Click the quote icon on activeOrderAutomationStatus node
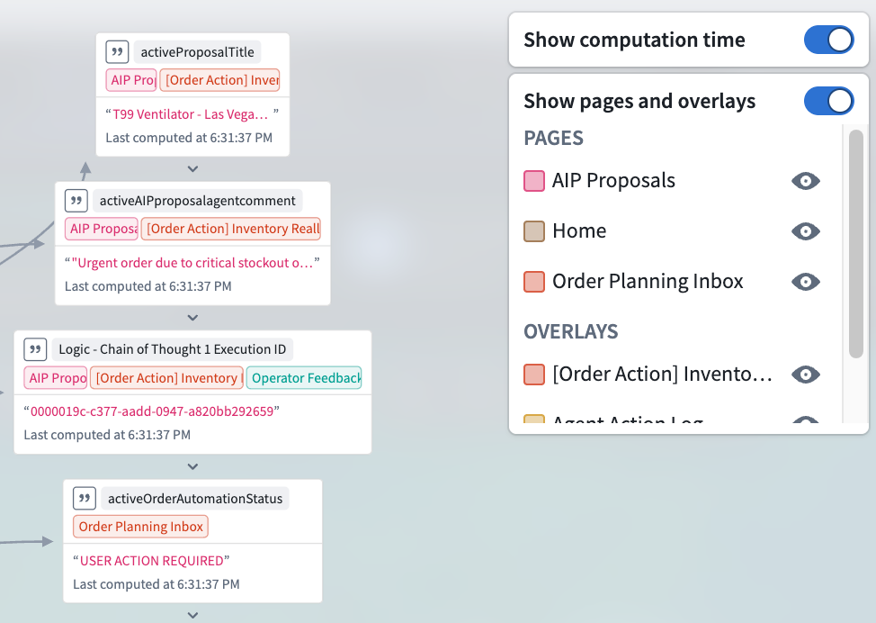876x623 pixels. [x=85, y=498]
